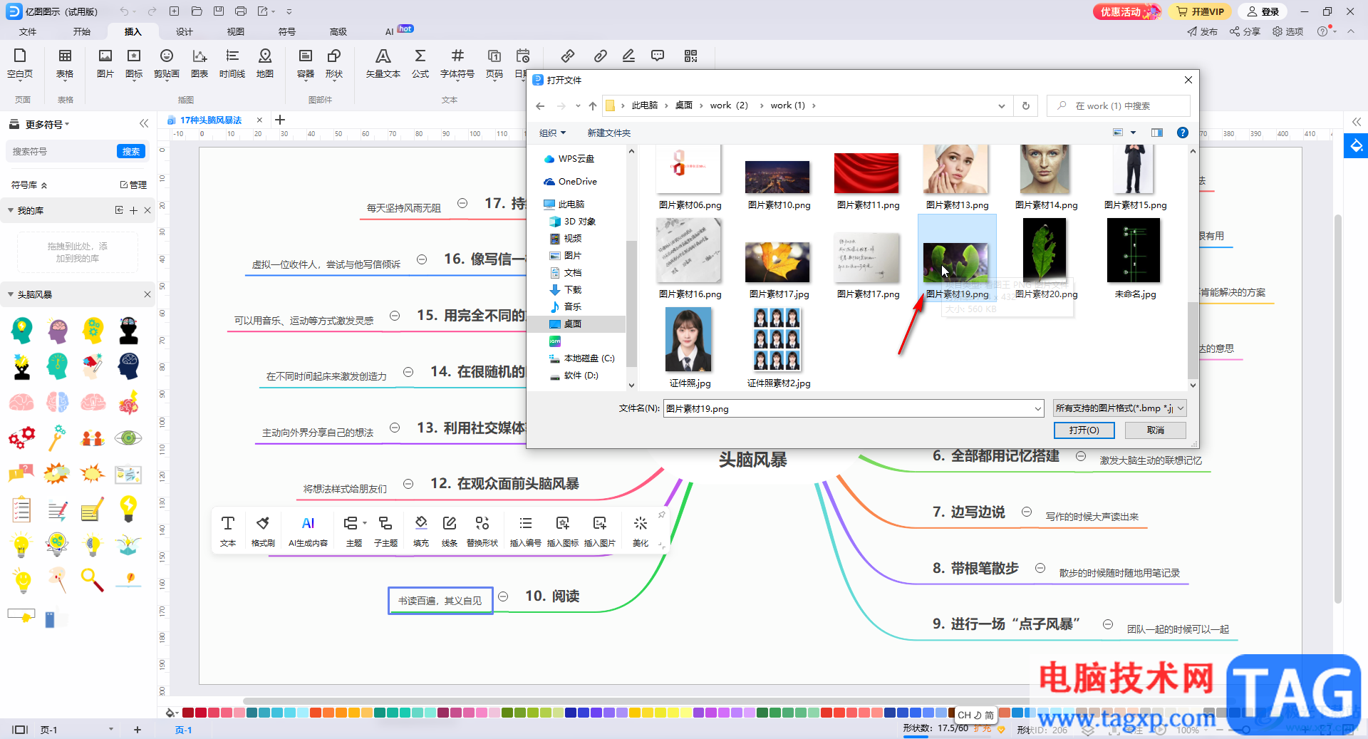The image size is (1368, 739).
Task: Collapse the 每天坚持风雨无阻 branch toggle
Action: tap(462, 203)
